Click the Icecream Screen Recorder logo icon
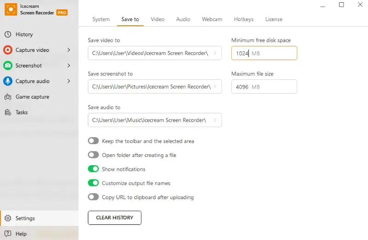 click(11, 9)
